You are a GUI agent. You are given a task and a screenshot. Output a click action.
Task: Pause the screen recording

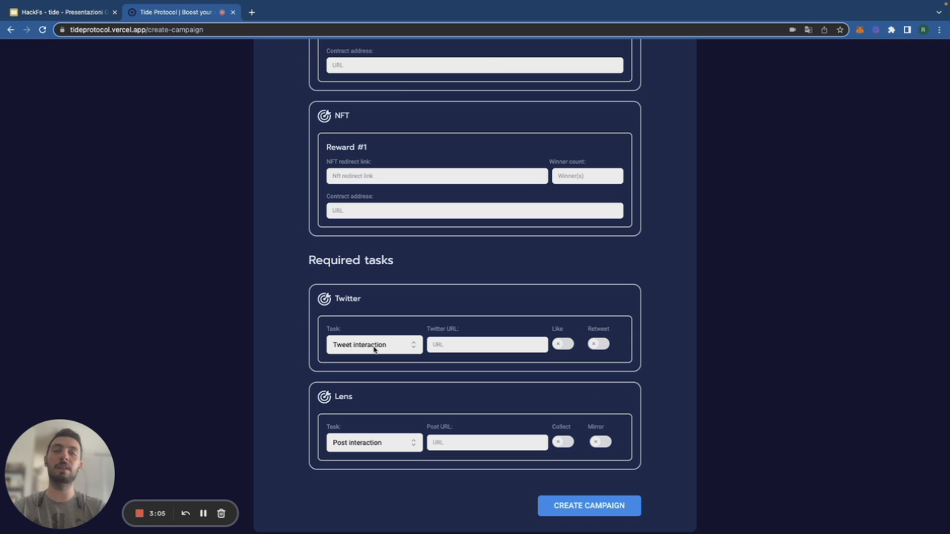pyautogui.click(x=203, y=513)
